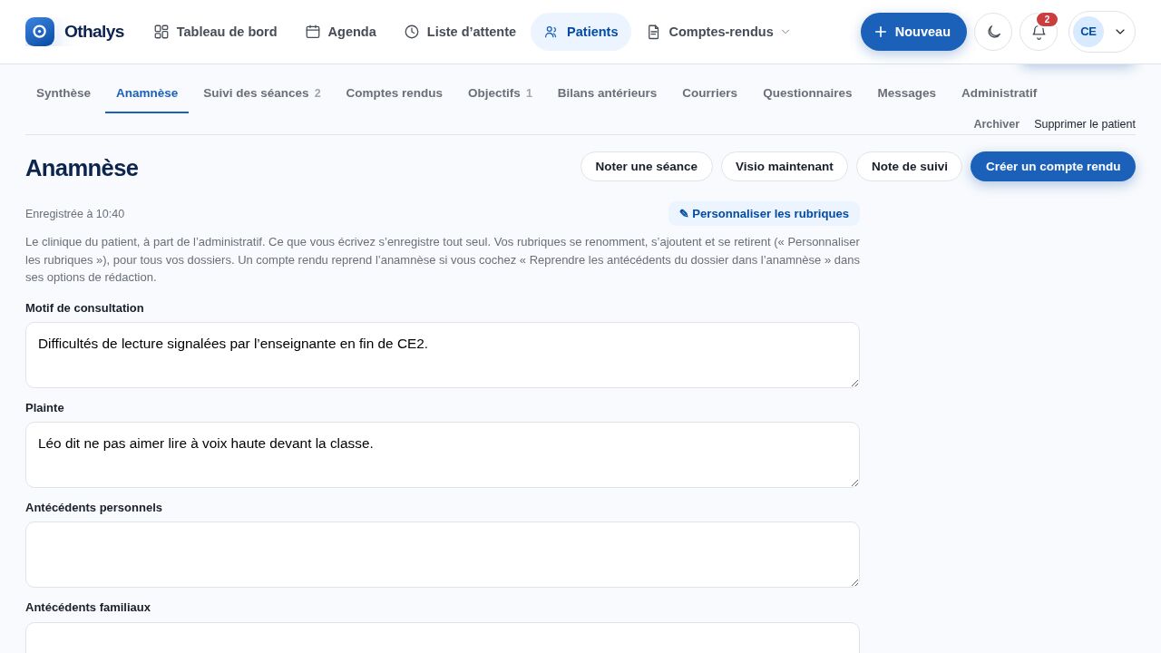Screen dimensions: 1161x653
Task: Click in Antécédents personnels field
Action: coord(443,555)
